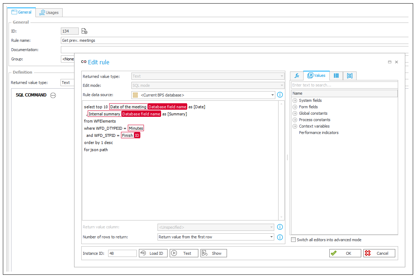Click the ellipsis icon beside SQL COMMAND
The image size is (416, 278).
[53, 95]
